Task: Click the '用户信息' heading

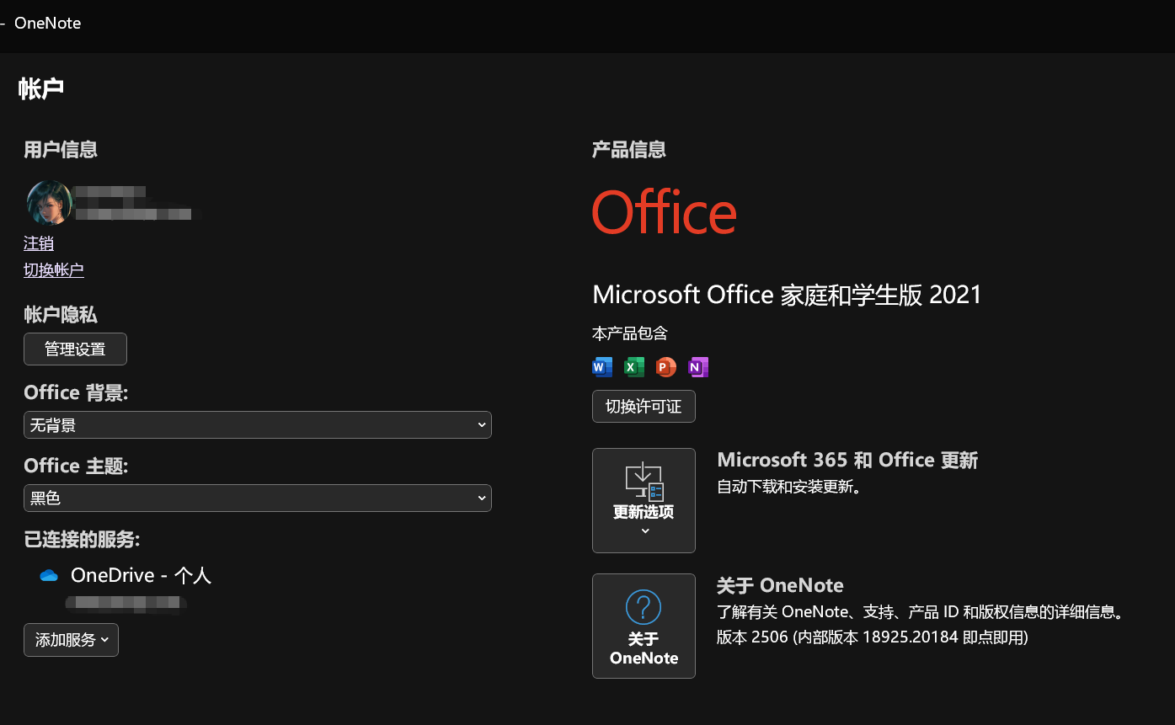Action: click(x=61, y=150)
